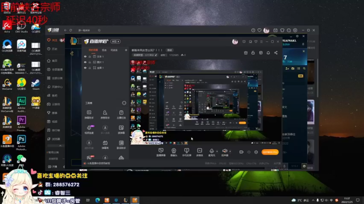Viewport: 364px width, 204px height.
Task: Open Microsoft Edge from the taskbar
Action: point(97,200)
